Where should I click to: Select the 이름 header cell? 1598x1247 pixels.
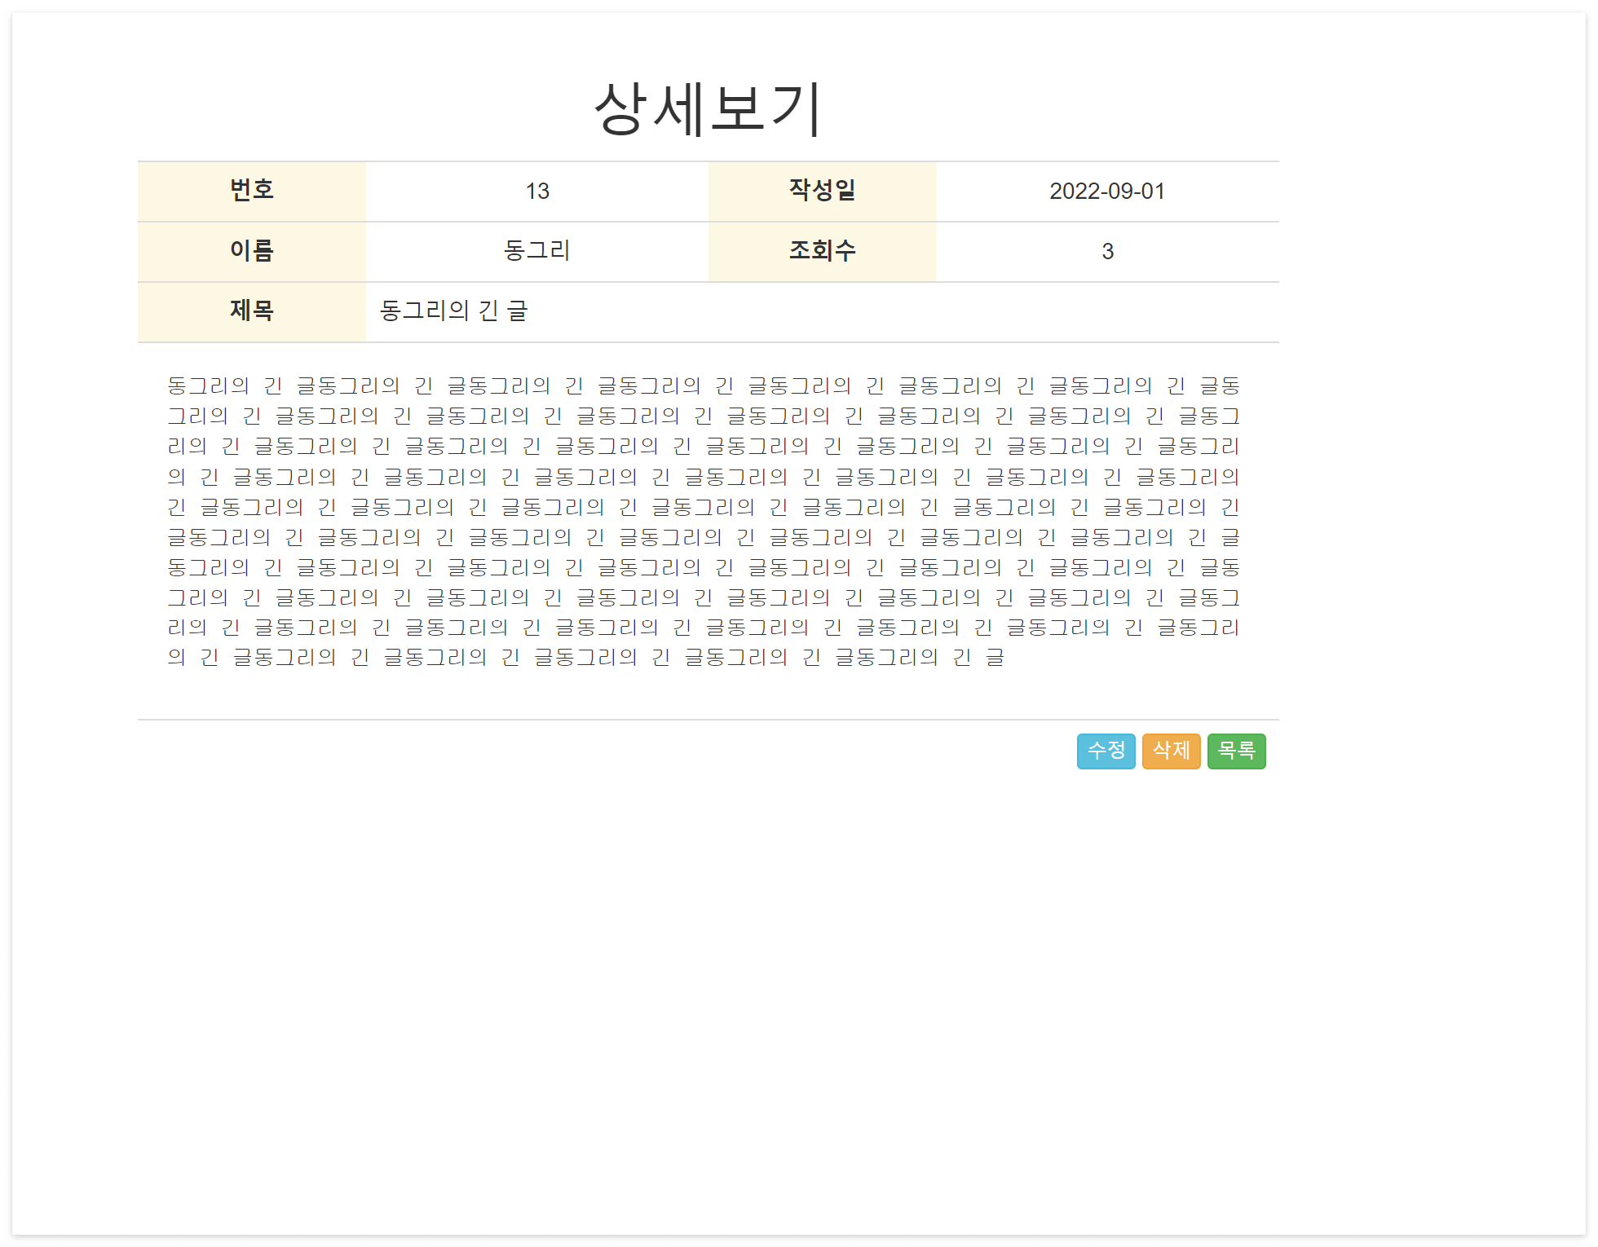click(x=251, y=251)
